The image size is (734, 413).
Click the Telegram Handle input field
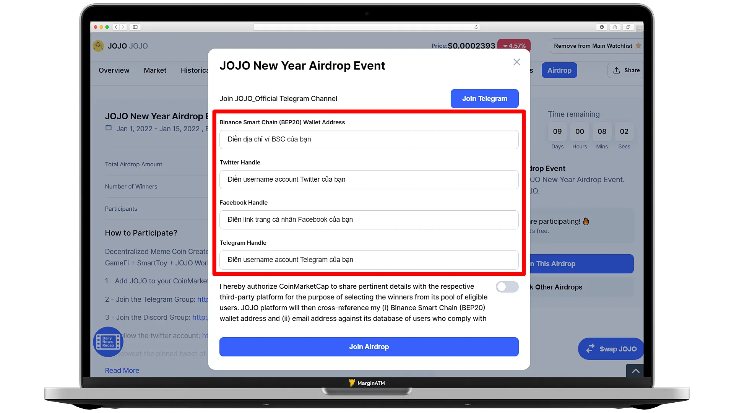point(369,259)
